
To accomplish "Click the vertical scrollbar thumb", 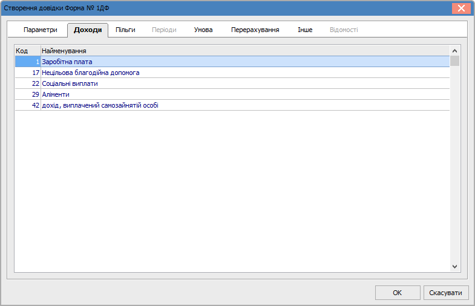I will pyautogui.click(x=454, y=61).
